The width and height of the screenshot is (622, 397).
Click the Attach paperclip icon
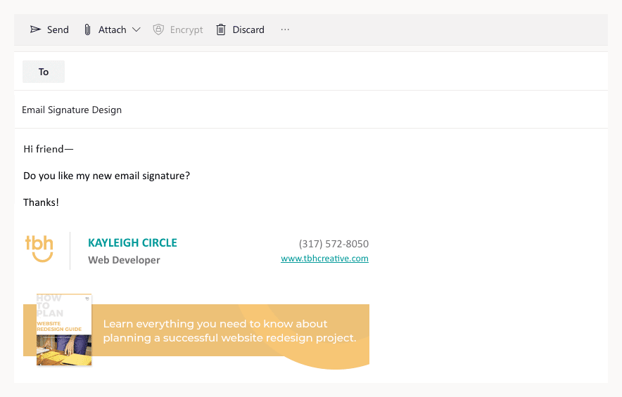[87, 30]
